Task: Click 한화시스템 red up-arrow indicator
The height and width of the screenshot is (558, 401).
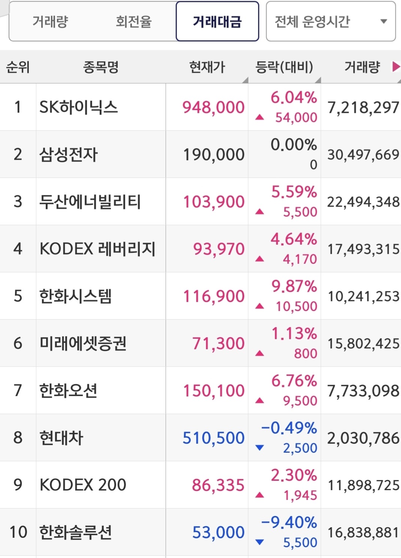Action: click(x=259, y=307)
